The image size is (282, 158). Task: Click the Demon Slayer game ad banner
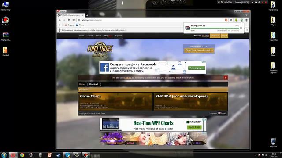(153, 139)
